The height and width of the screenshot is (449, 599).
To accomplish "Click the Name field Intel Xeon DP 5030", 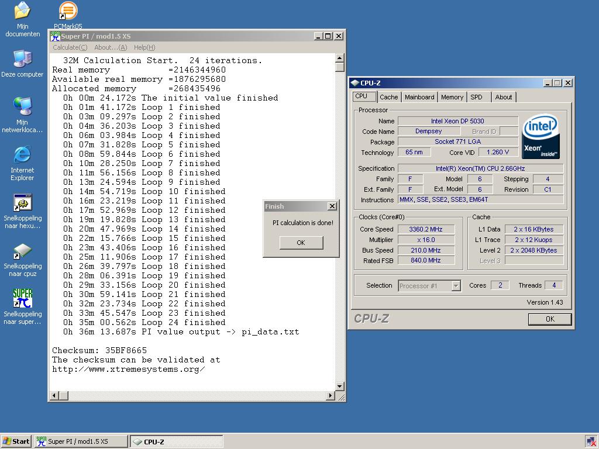I will click(457, 121).
